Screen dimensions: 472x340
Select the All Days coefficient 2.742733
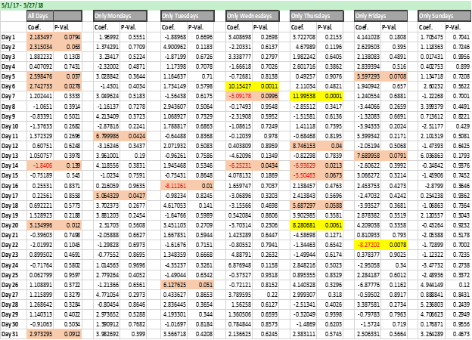(x=40, y=86)
